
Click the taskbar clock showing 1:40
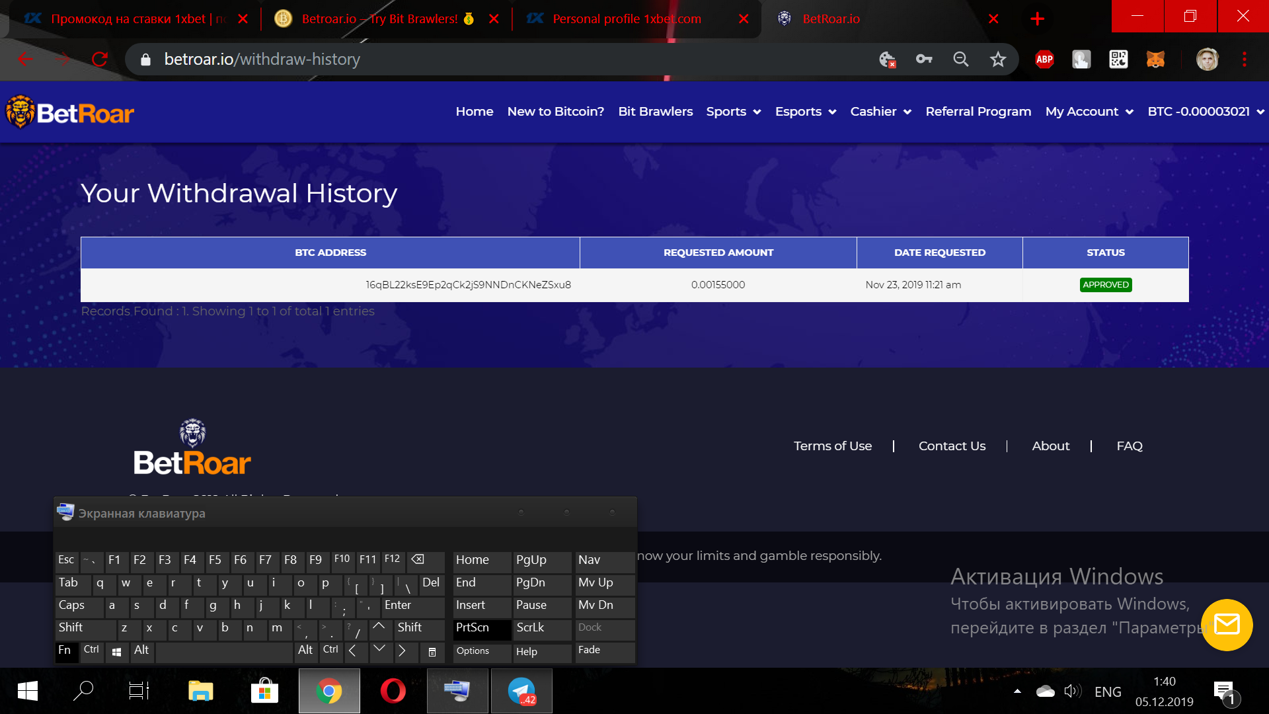pyautogui.click(x=1165, y=692)
